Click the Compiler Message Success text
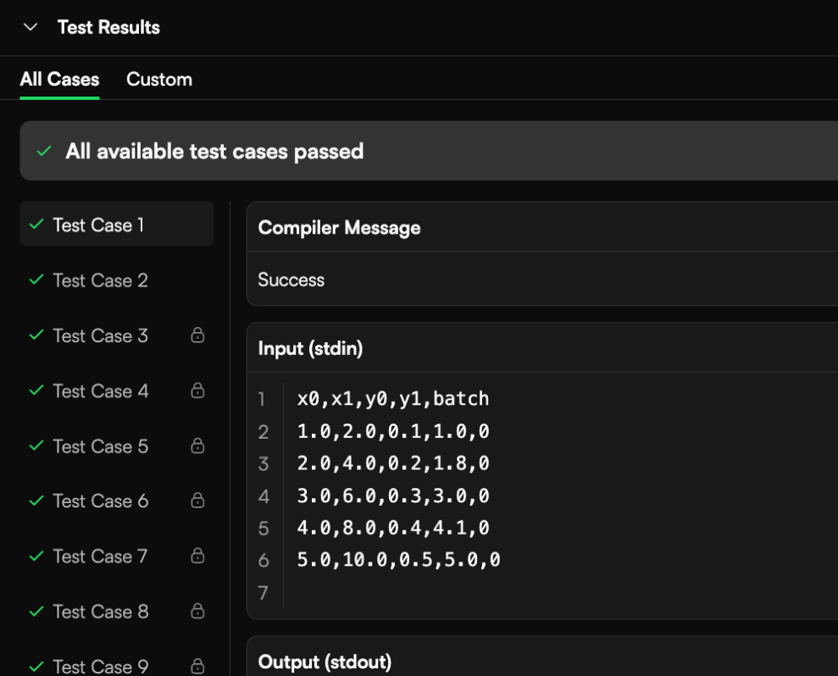This screenshot has height=676, width=838. pyautogui.click(x=291, y=280)
